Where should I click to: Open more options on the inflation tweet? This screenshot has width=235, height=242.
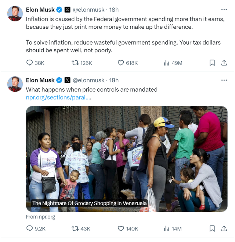click(x=224, y=10)
